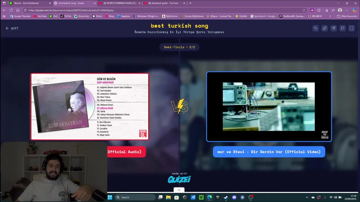This screenshot has height=202, width=360.
Task: Open Sapphire bookmark
Action: click(x=123, y=16)
